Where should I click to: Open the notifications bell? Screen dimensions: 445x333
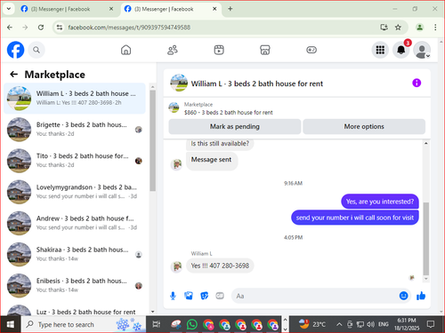coord(401,50)
